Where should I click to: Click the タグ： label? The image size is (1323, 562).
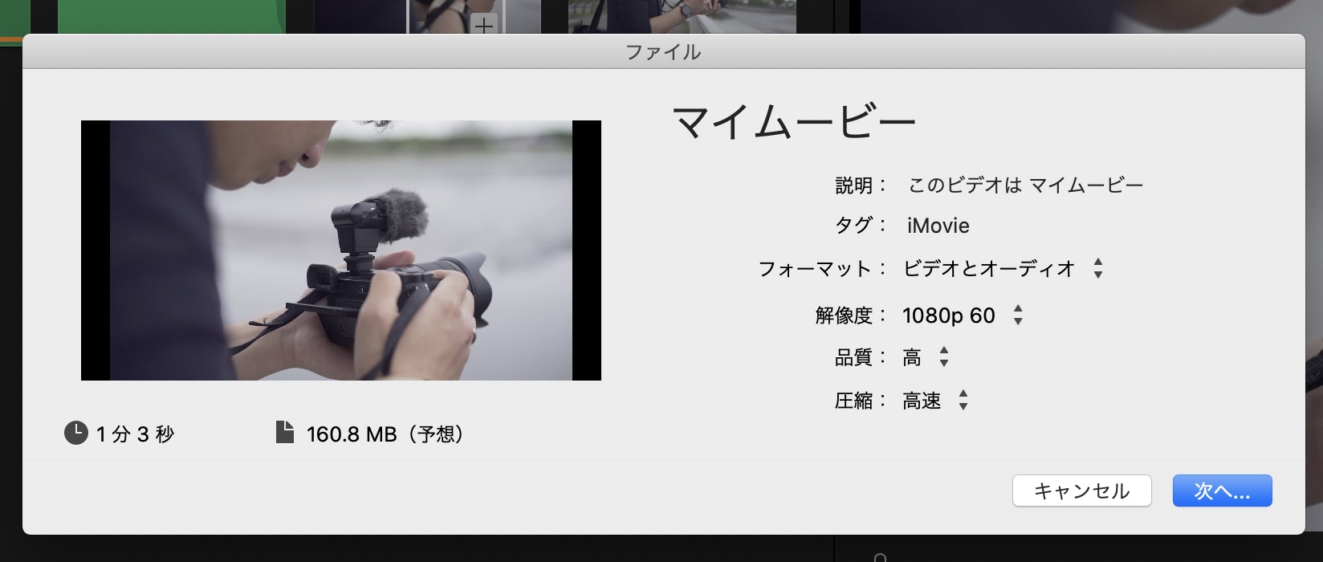point(861,226)
